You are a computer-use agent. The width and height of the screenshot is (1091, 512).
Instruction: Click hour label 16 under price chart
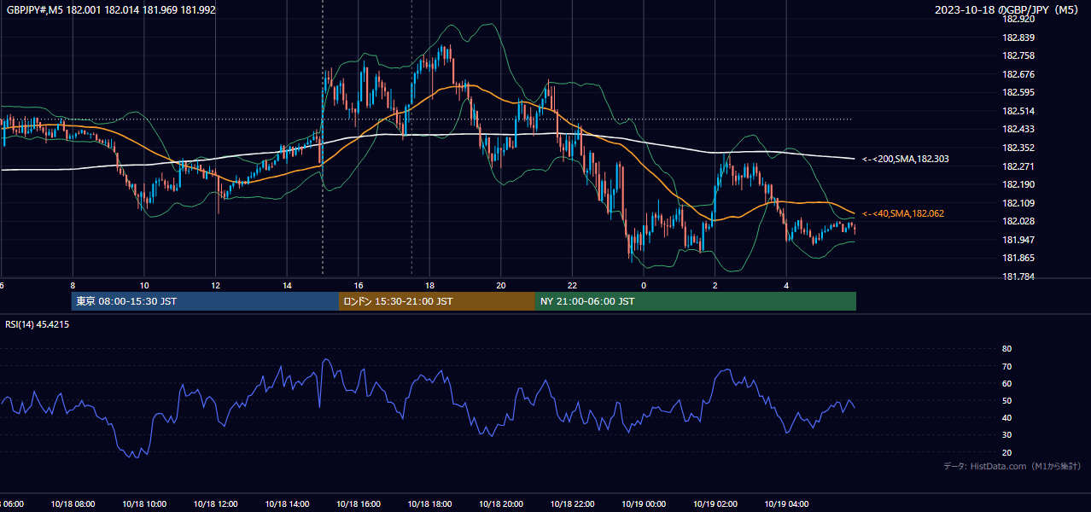[359, 285]
